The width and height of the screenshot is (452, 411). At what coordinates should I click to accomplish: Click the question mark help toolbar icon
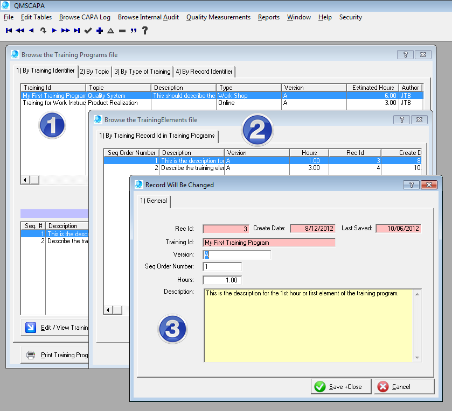click(145, 31)
